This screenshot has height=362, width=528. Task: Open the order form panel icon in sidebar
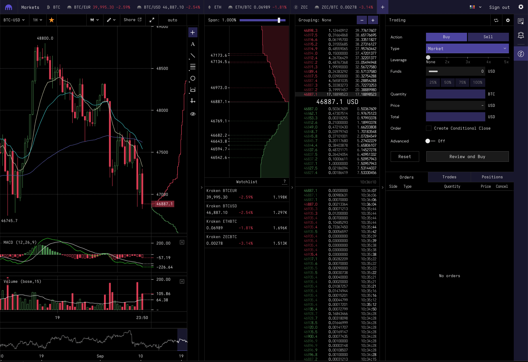(x=521, y=54)
